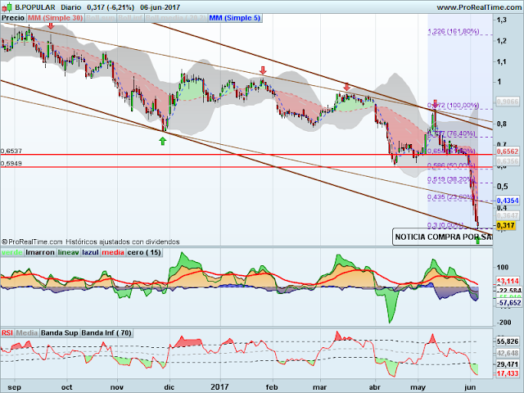Open the Precio series label

point(13,18)
